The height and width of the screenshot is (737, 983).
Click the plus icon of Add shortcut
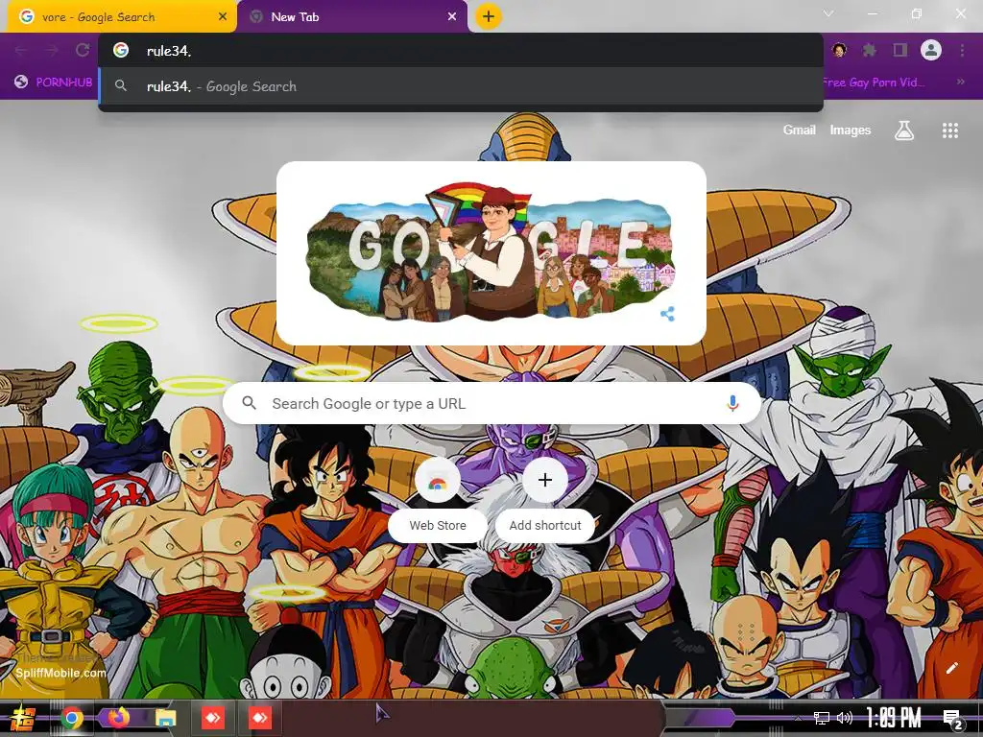pos(545,480)
